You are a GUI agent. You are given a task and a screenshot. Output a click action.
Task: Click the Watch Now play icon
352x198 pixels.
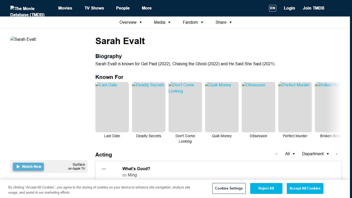click(x=18, y=167)
